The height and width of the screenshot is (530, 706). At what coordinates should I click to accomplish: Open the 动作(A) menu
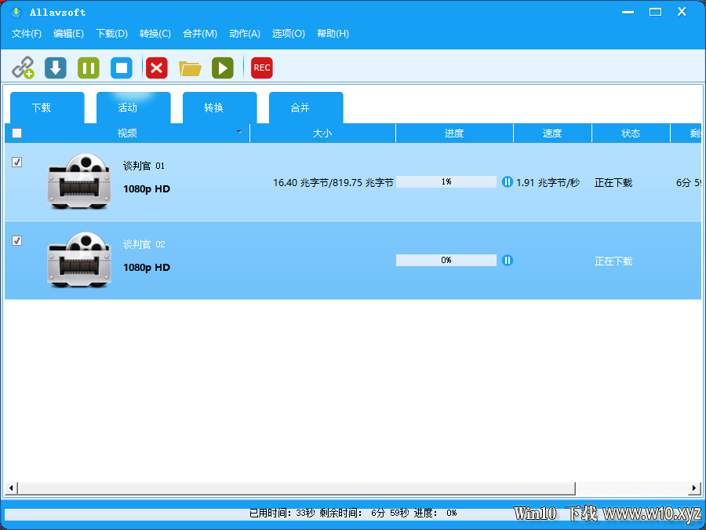pos(245,33)
